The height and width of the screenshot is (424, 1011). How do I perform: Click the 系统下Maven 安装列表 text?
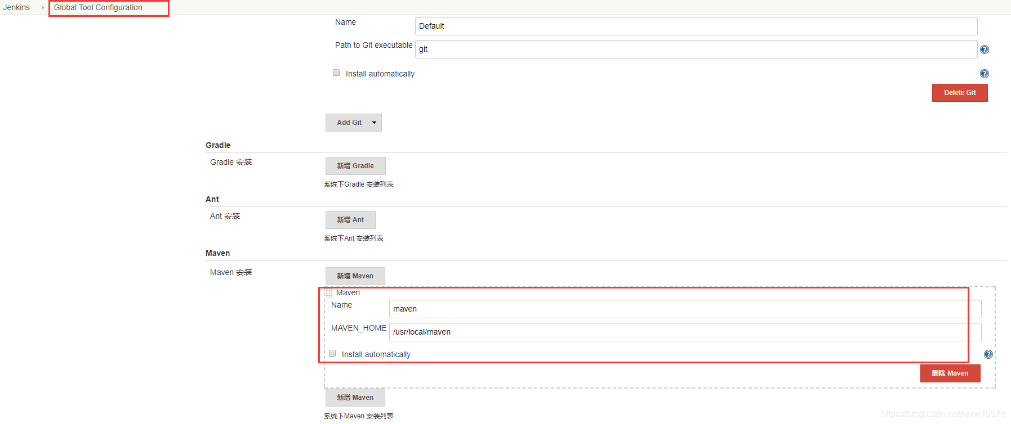359,416
